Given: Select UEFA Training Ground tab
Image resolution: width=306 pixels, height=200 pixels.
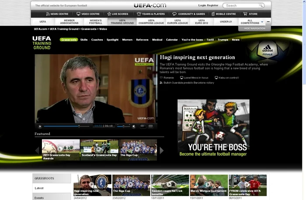Looking at the screenshot, I should [122, 22].
